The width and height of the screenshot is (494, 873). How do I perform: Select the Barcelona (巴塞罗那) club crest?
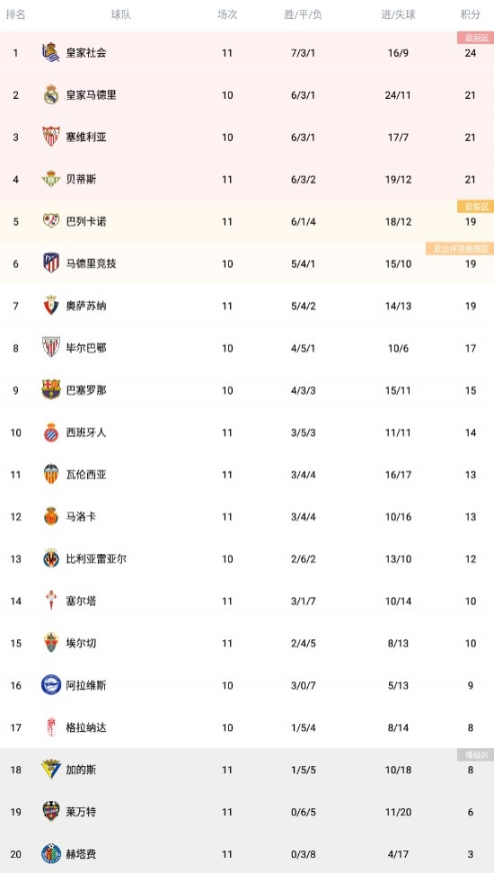(50, 389)
